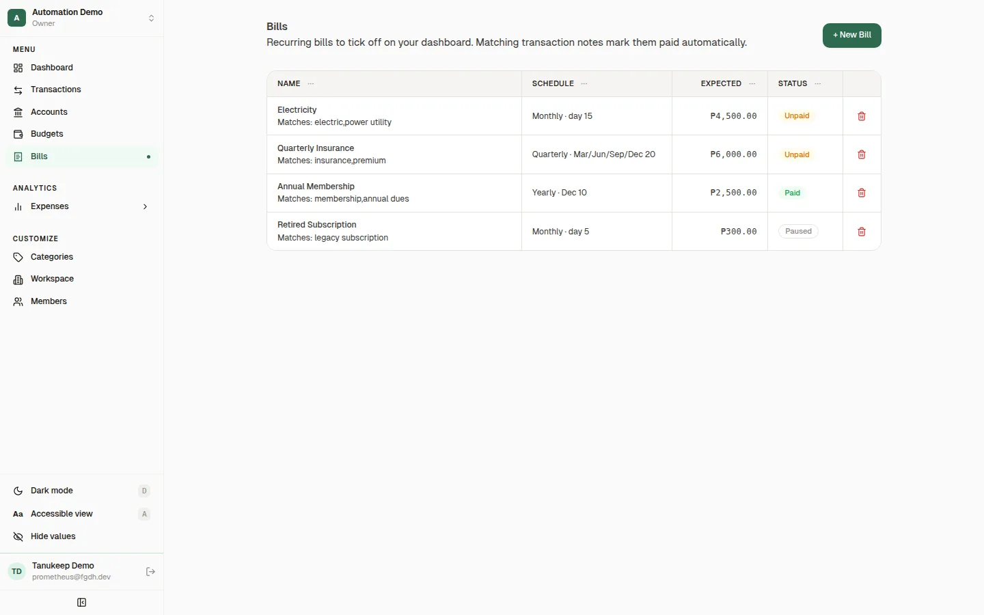Viewport: 984px width, 615px height.
Task: Click the sign out icon
Action: [x=151, y=571]
